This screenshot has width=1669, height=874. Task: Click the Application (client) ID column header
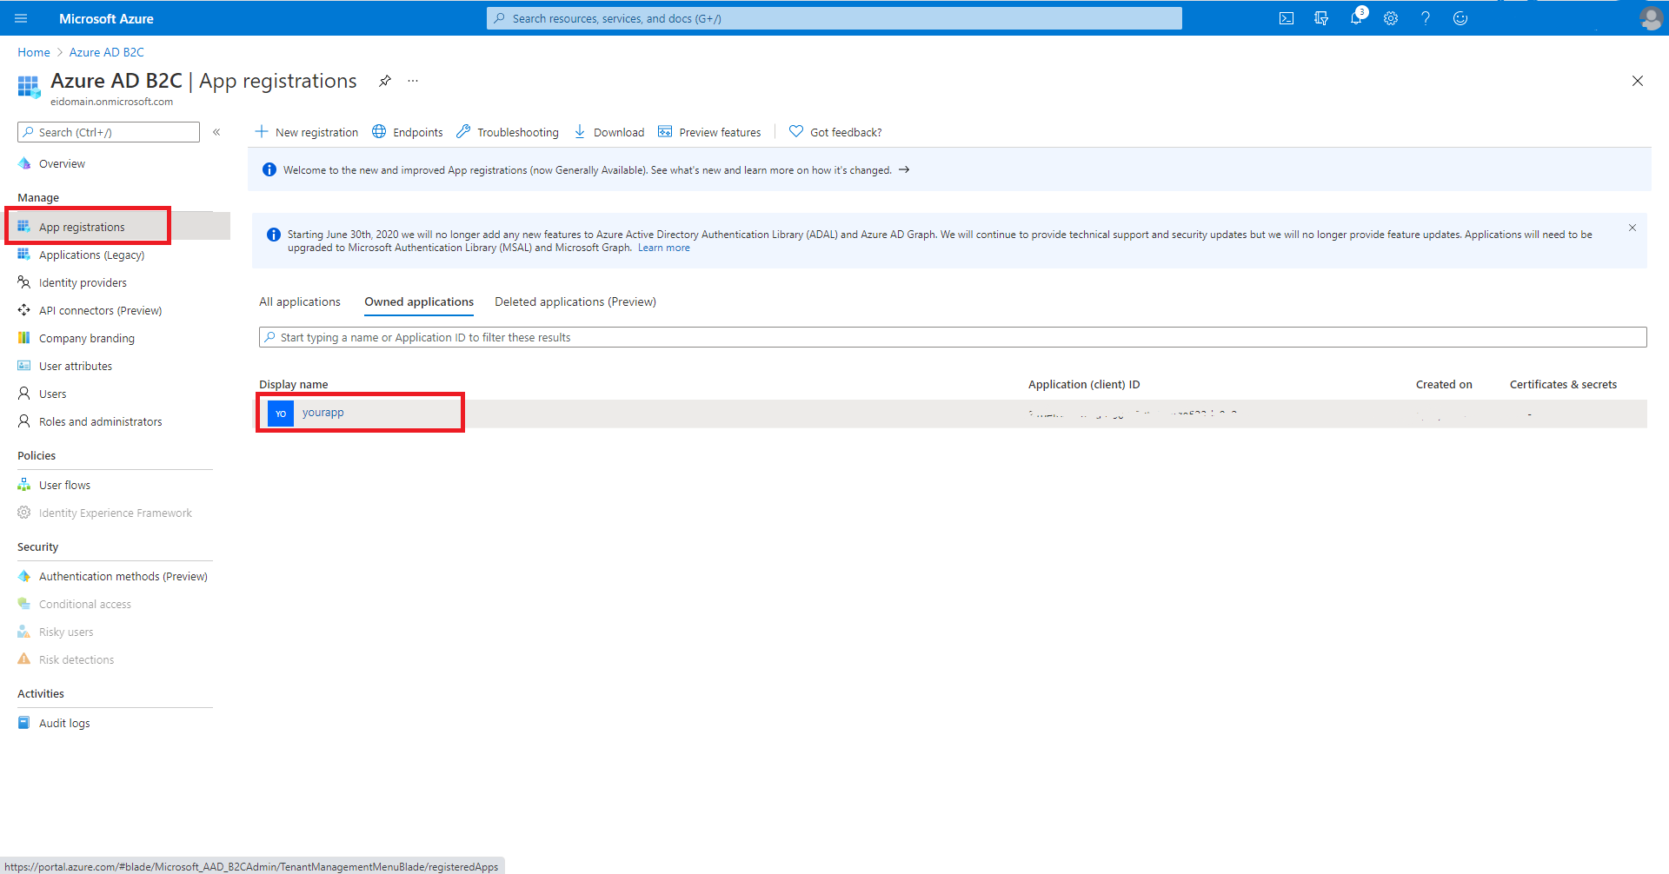point(1084,384)
